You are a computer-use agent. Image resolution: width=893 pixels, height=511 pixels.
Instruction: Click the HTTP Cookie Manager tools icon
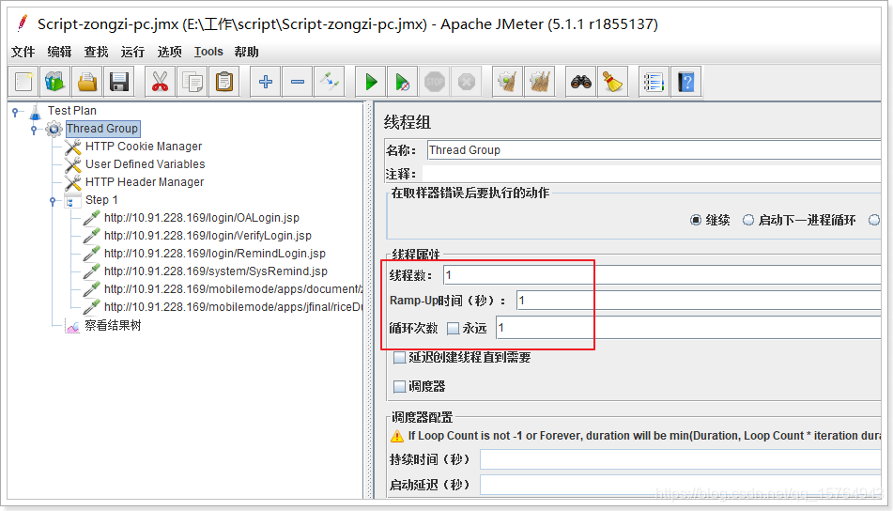coord(73,147)
